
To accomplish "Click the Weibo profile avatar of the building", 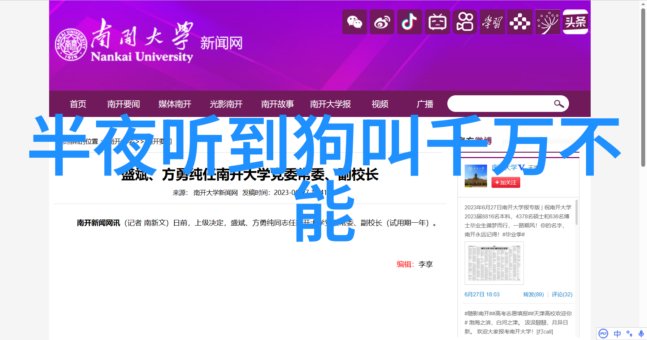I will click(476, 176).
